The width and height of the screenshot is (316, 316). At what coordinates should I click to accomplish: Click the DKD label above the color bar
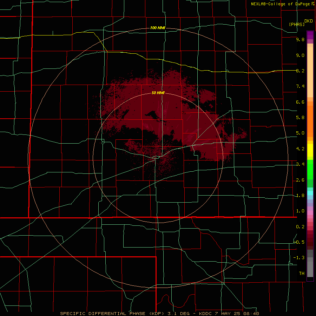(x=309, y=21)
